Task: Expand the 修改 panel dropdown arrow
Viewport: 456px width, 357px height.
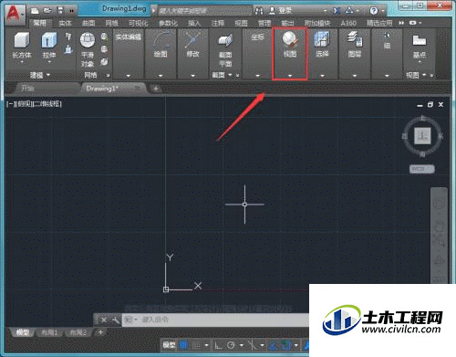Action: pyautogui.click(x=192, y=76)
